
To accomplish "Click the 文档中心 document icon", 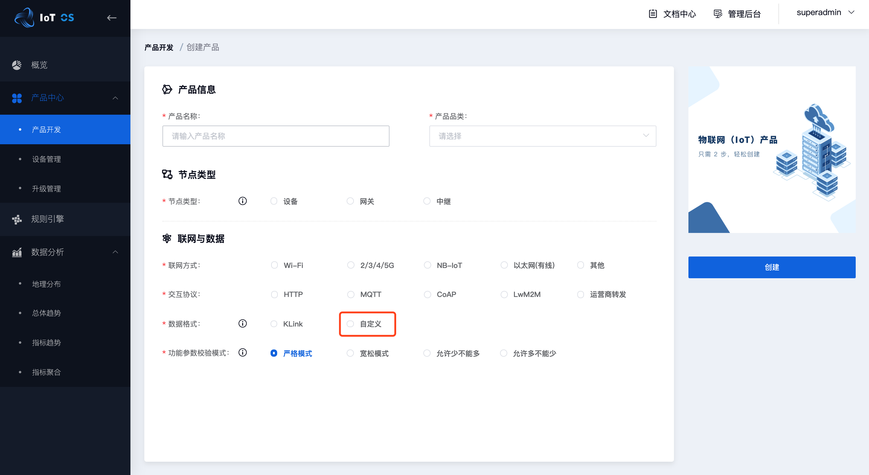I will click(653, 14).
